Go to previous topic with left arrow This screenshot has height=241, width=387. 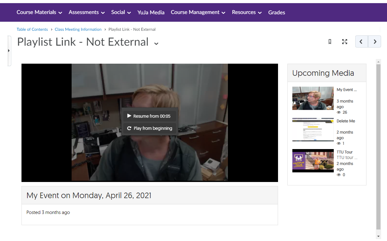361,42
